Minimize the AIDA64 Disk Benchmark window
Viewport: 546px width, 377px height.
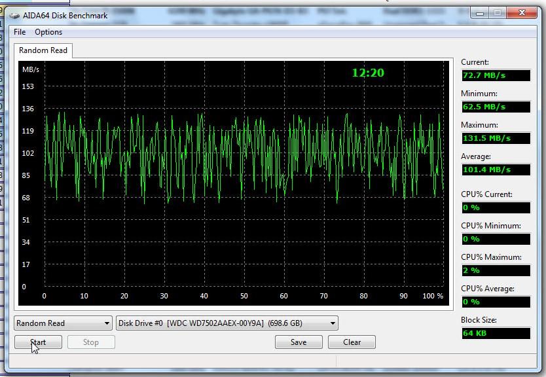(x=480, y=13)
